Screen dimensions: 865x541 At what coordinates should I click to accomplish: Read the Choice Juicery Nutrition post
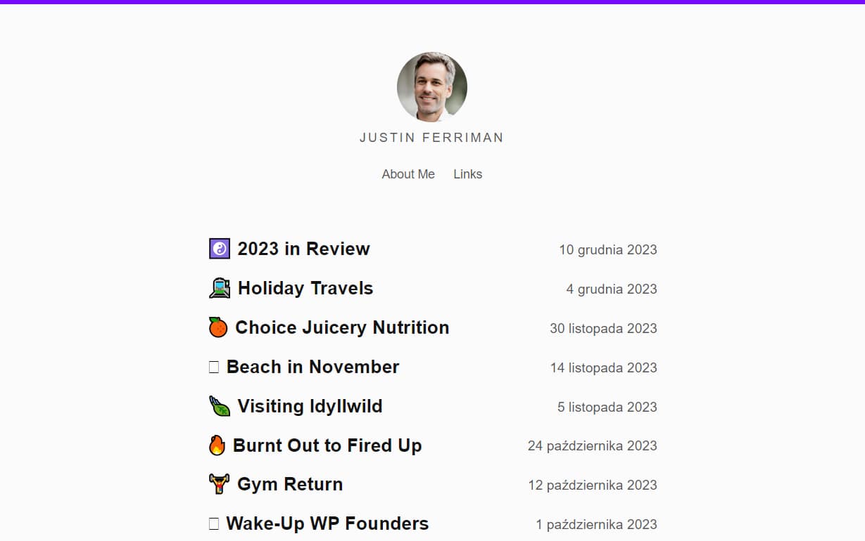coord(342,327)
